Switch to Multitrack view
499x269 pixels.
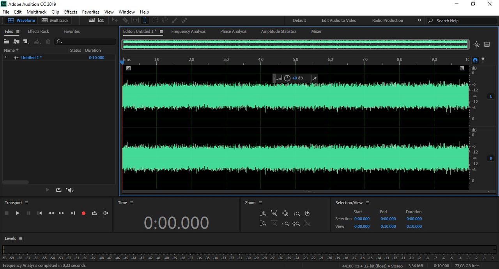coord(55,20)
